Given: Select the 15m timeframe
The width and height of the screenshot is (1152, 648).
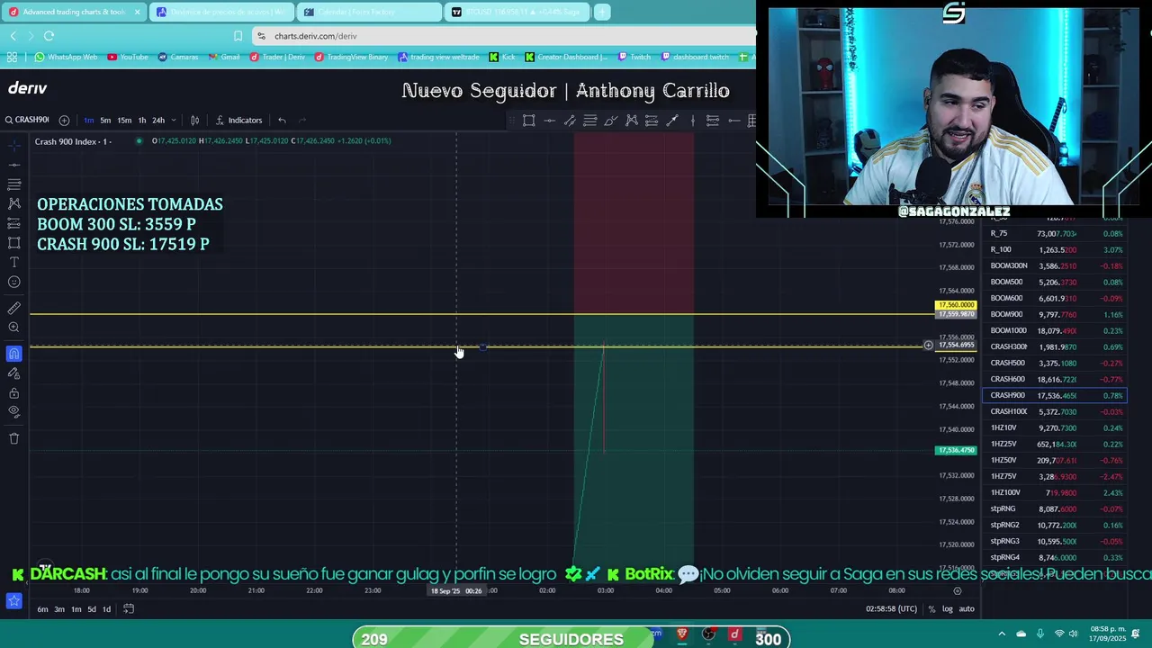Looking at the screenshot, I should click(x=124, y=120).
